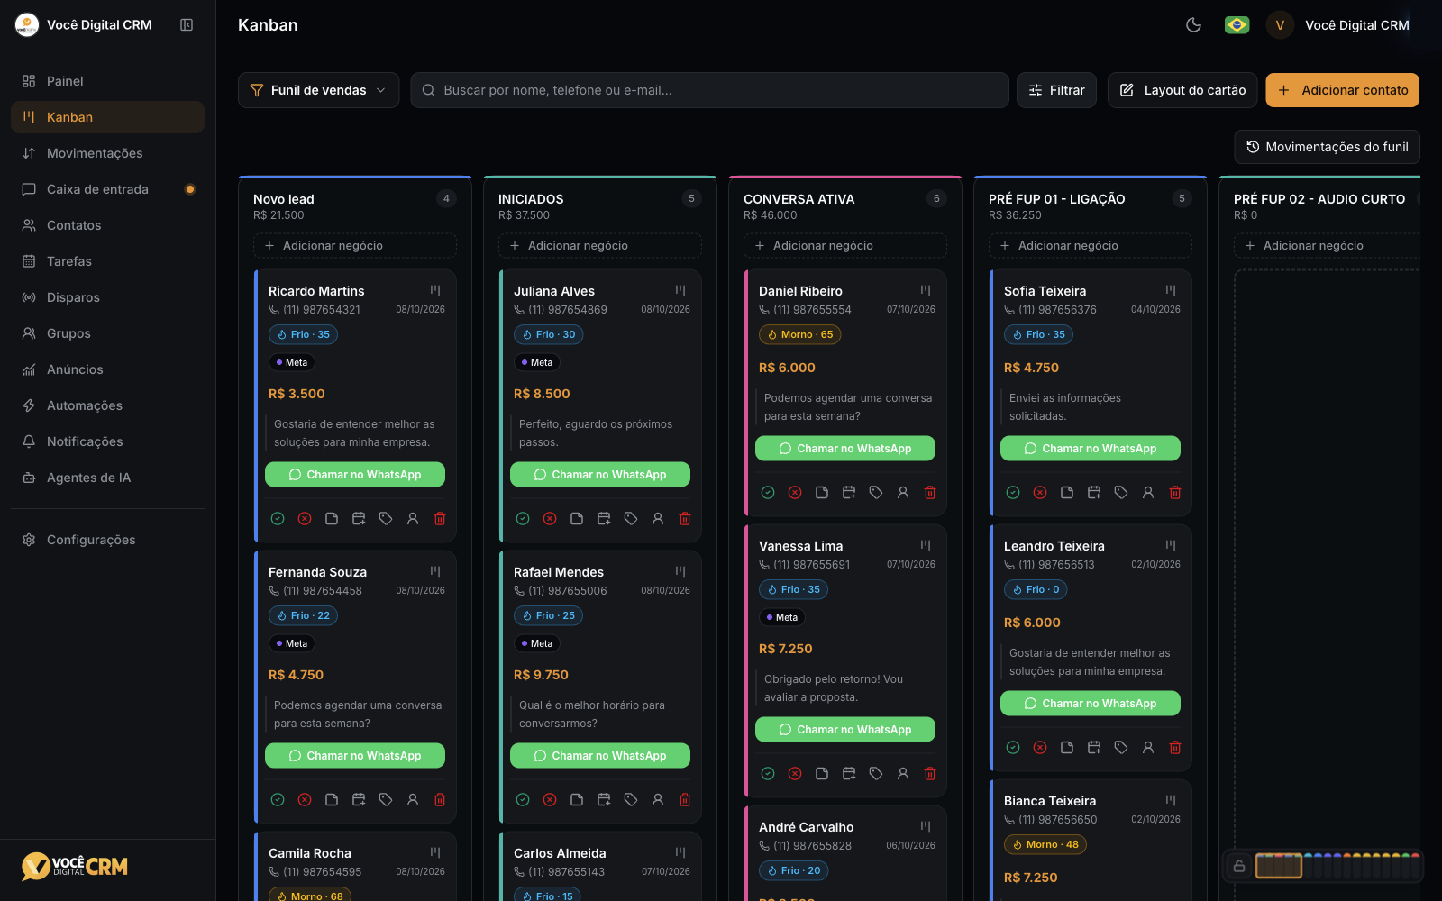The height and width of the screenshot is (901, 1442).
Task: Mark Ricardo Martins deal as won
Action: (x=278, y=519)
